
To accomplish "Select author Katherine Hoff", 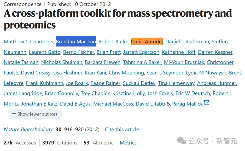I will point(179,52).
